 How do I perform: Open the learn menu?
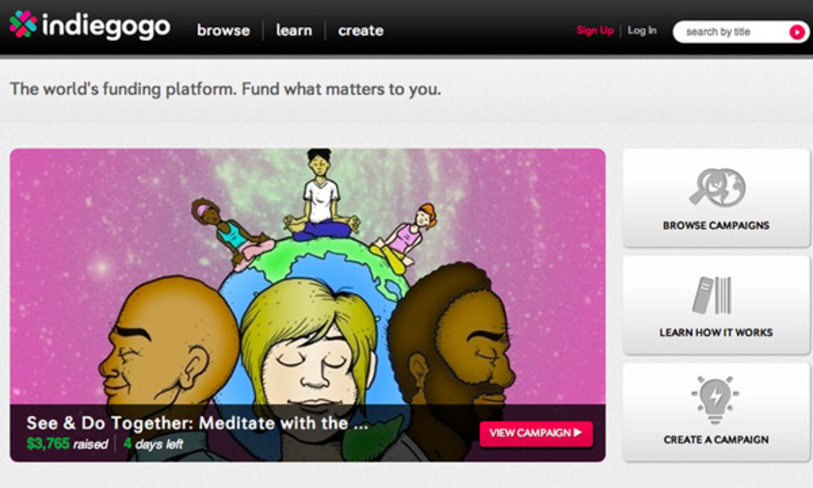pos(294,31)
